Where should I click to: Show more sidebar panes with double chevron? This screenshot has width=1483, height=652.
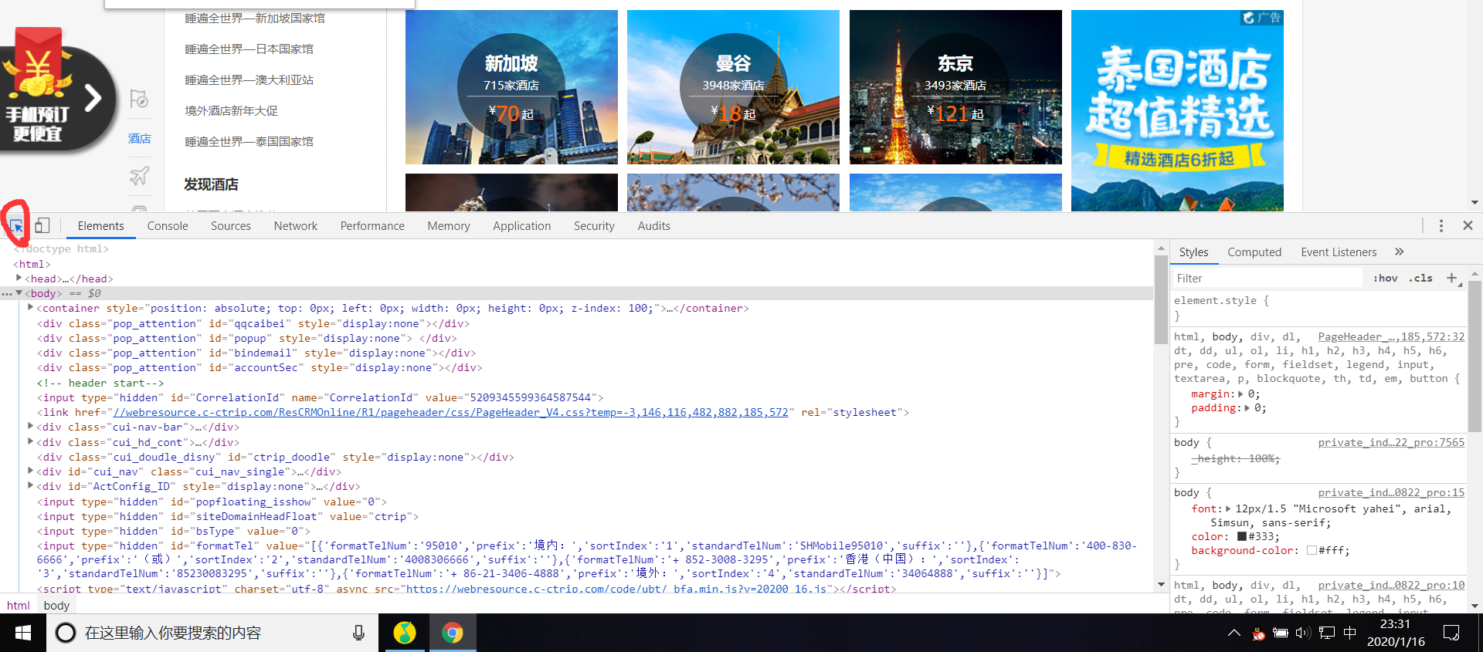click(1400, 252)
